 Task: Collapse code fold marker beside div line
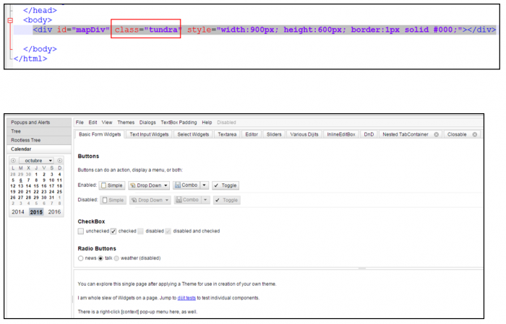10,22
